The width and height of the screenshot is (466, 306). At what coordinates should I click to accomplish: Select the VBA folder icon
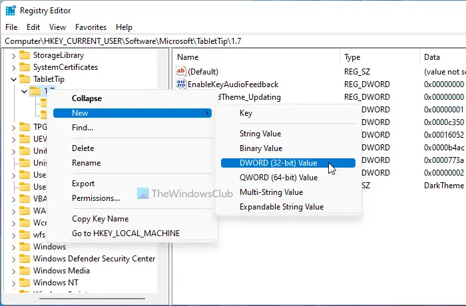25,198
